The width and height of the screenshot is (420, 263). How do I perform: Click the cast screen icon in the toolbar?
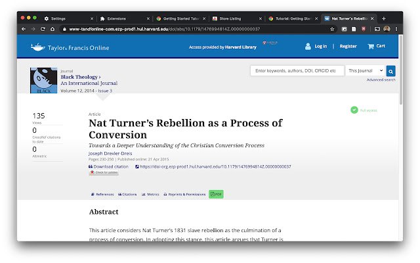pyautogui.click(x=377, y=29)
